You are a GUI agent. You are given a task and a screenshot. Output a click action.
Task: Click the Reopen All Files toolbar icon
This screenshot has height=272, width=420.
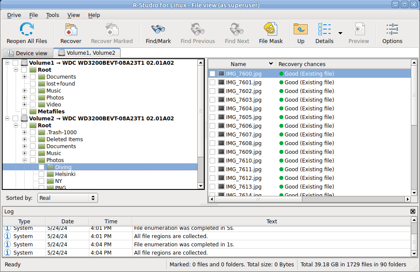pos(27,29)
